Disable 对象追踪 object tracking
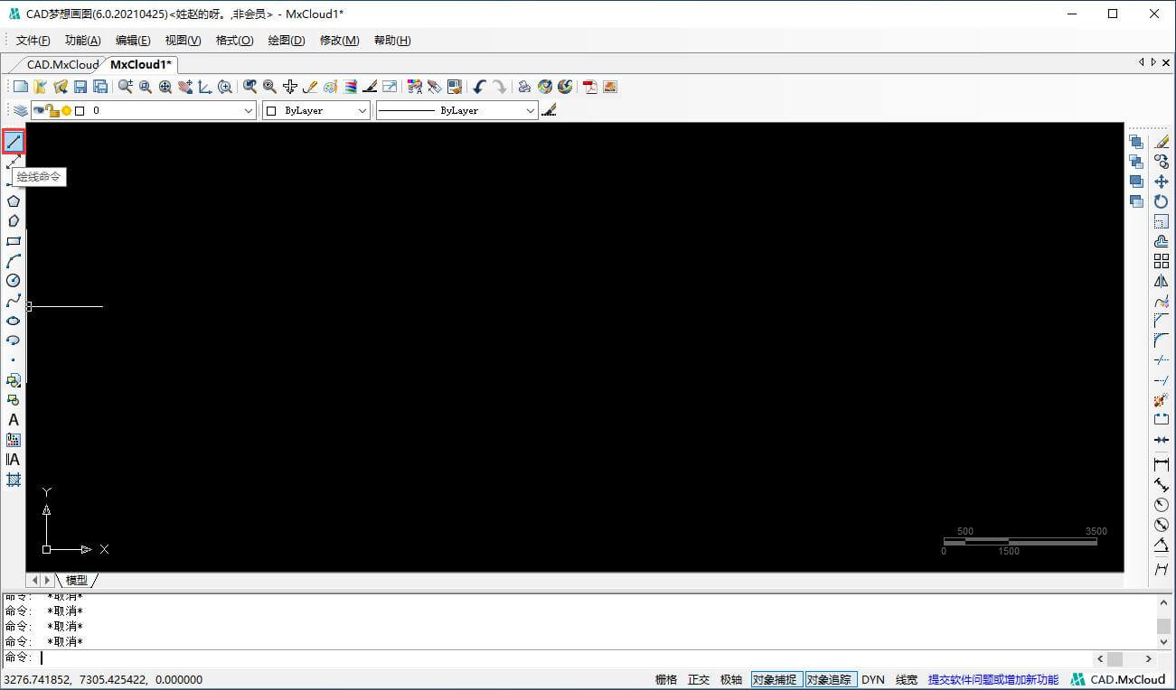The image size is (1176, 690). click(x=831, y=680)
